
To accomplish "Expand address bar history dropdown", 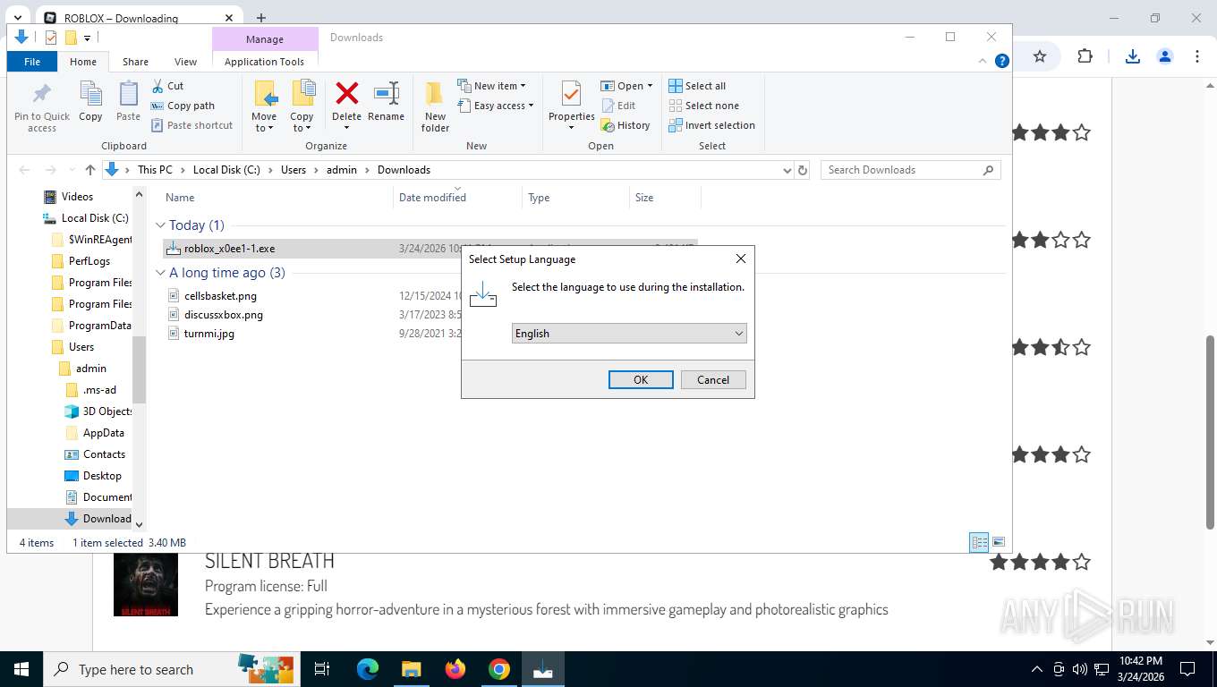I will (x=787, y=170).
